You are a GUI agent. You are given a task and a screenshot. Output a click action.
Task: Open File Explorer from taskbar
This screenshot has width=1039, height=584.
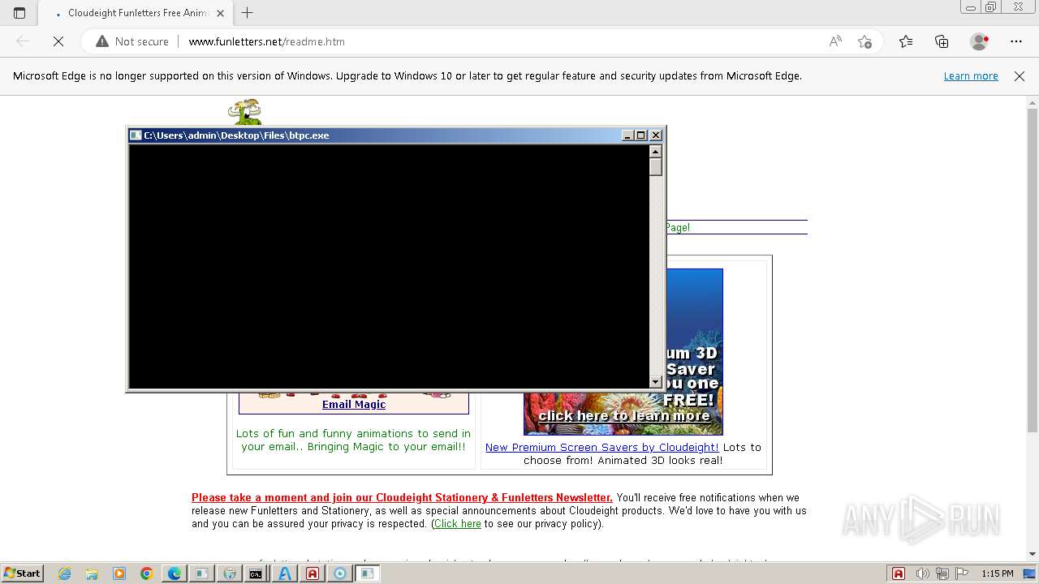click(92, 573)
